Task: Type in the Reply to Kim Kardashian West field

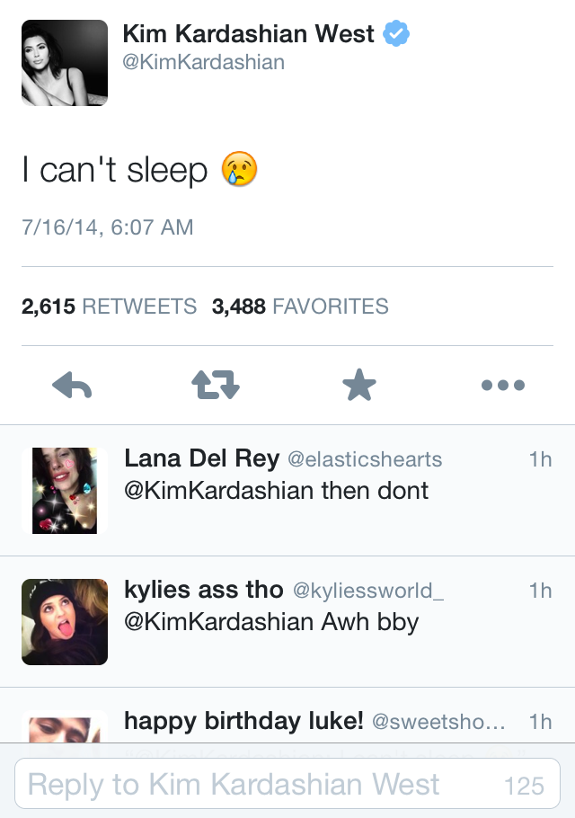Action: [261, 785]
